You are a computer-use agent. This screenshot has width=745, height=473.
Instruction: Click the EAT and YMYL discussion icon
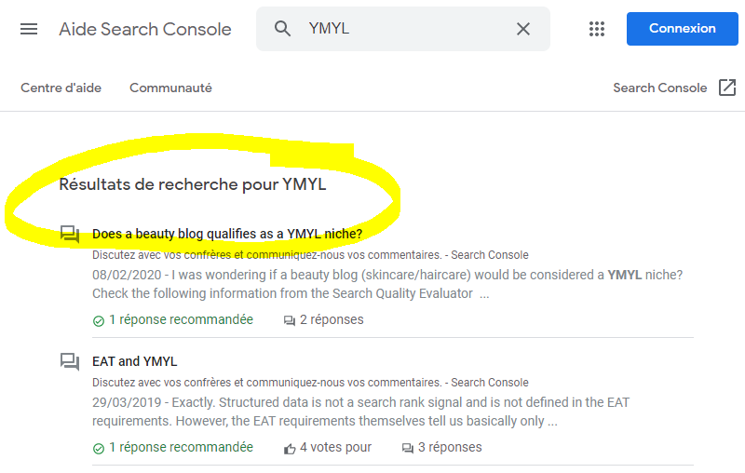click(x=69, y=362)
